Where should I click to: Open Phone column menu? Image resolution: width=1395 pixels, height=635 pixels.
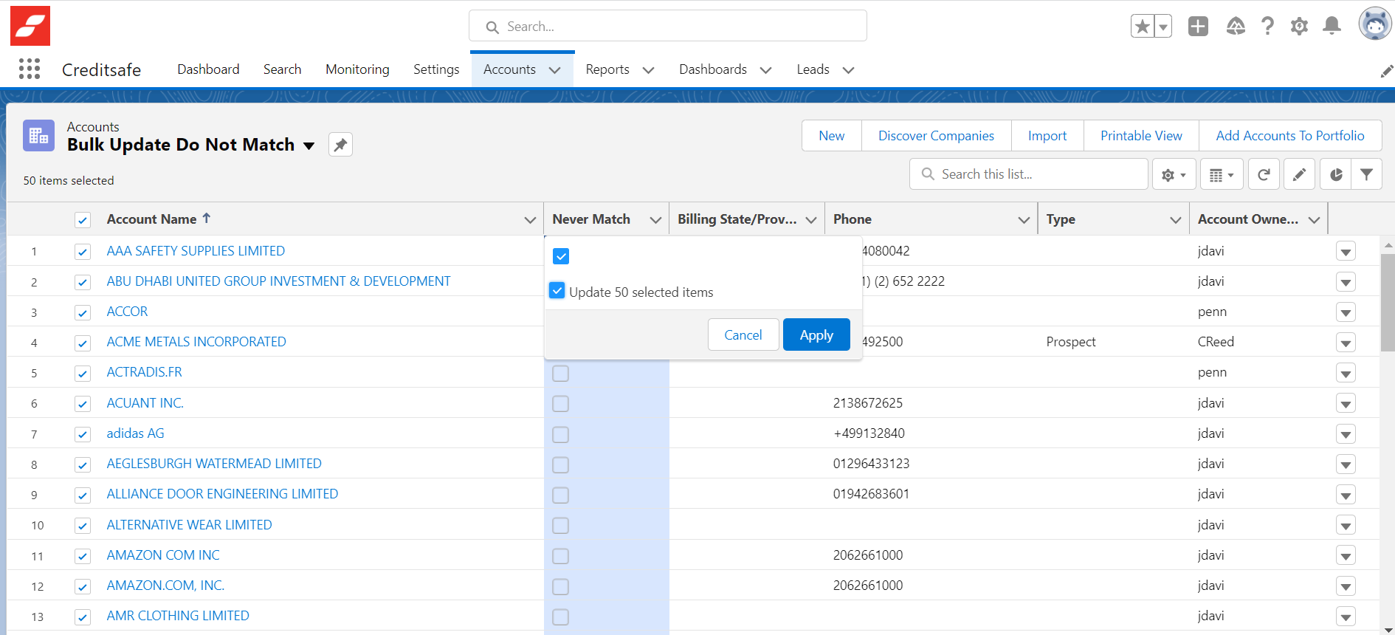[1024, 220]
